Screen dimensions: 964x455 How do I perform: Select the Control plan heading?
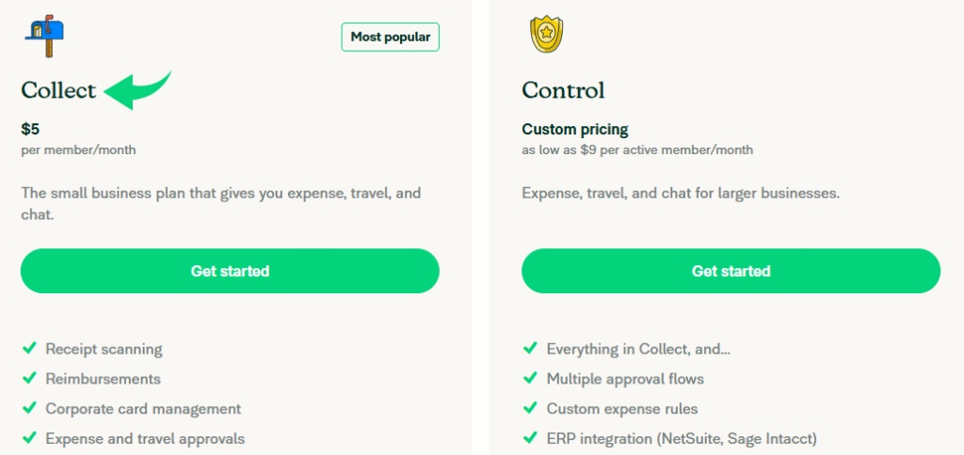563,90
